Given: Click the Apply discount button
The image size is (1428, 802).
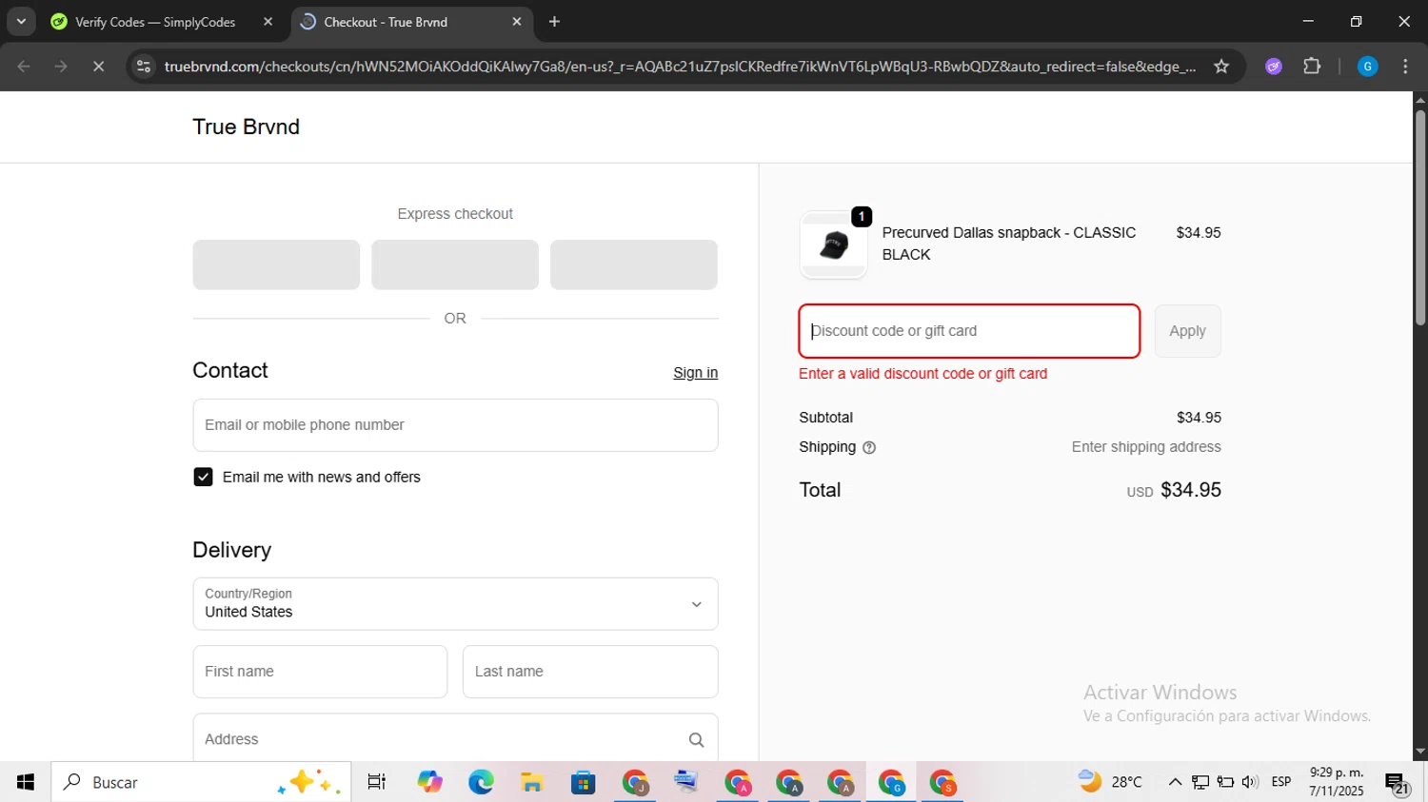Looking at the screenshot, I should click(1187, 331).
